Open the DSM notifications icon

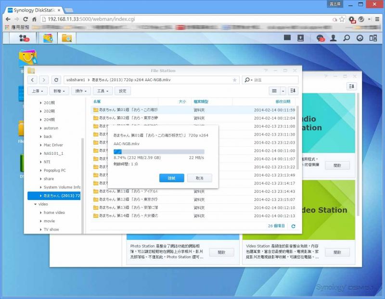click(x=320, y=38)
